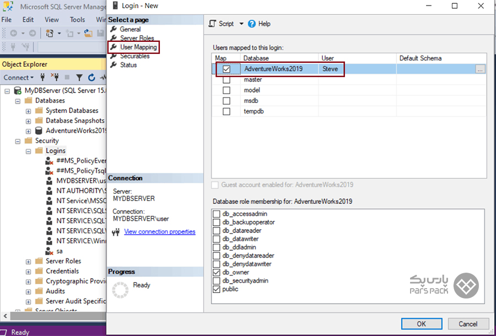
Task: Open the Edit menu
Action: pos(28,20)
